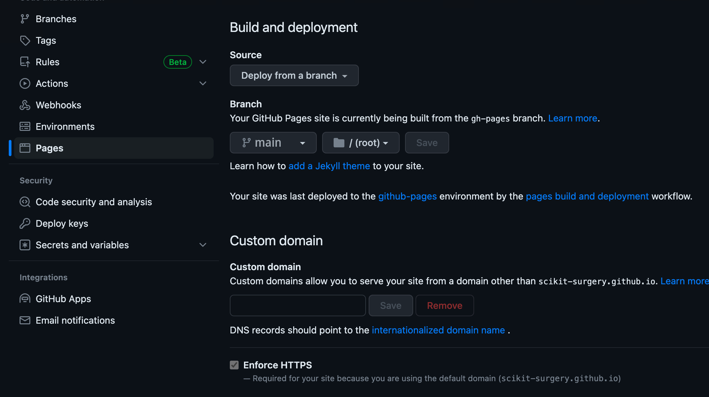Expand the Actions section chevron
This screenshot has height=397, width=709.
coord(203,83)
